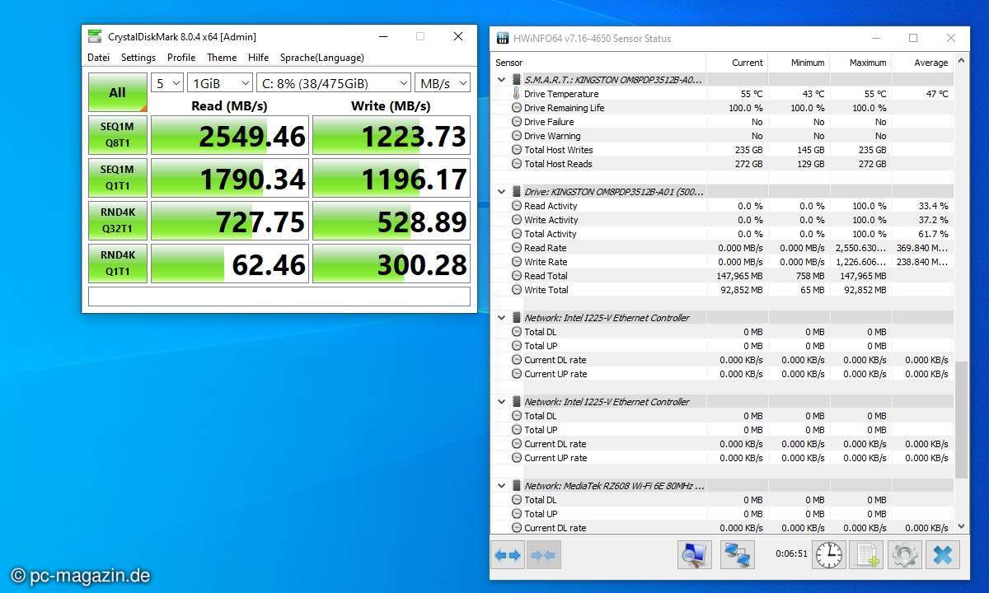Viewport: 989px width, 593px height.
Task: Run all CrystalDiskMark benchmarks with All button
Action: 118,92
